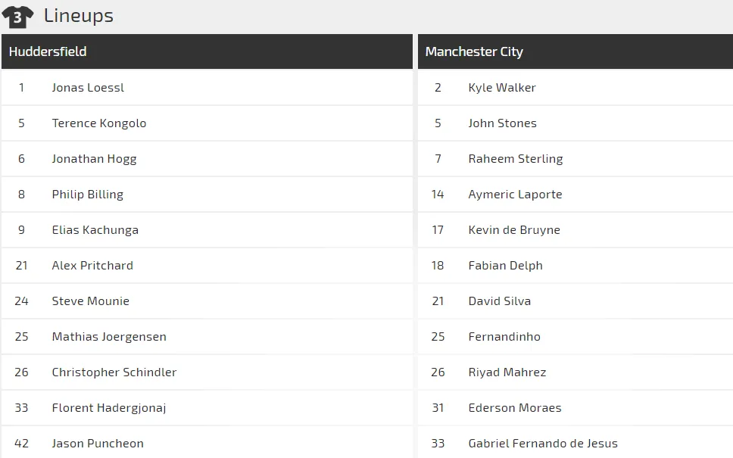Screen dimensions: 733x458
Task: Click the jersey icon beside Lineups
Action: pos(17,17)
